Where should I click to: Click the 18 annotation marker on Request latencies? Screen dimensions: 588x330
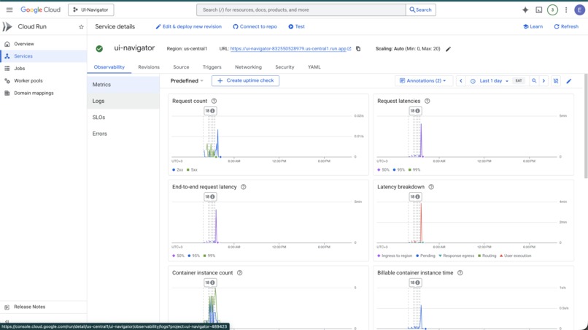415,111
